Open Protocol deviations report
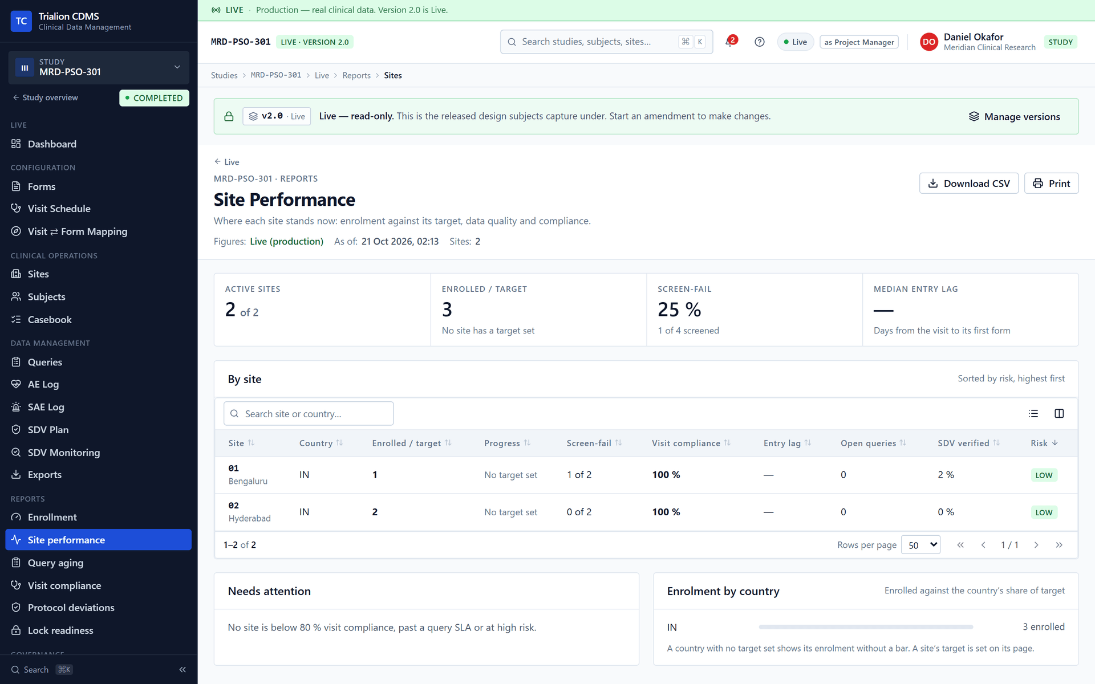Screen dimensions: 1095x684 (x=99, y=608)
